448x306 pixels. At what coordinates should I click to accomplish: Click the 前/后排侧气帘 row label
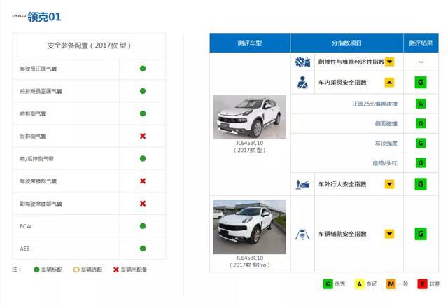pos(36,158)
